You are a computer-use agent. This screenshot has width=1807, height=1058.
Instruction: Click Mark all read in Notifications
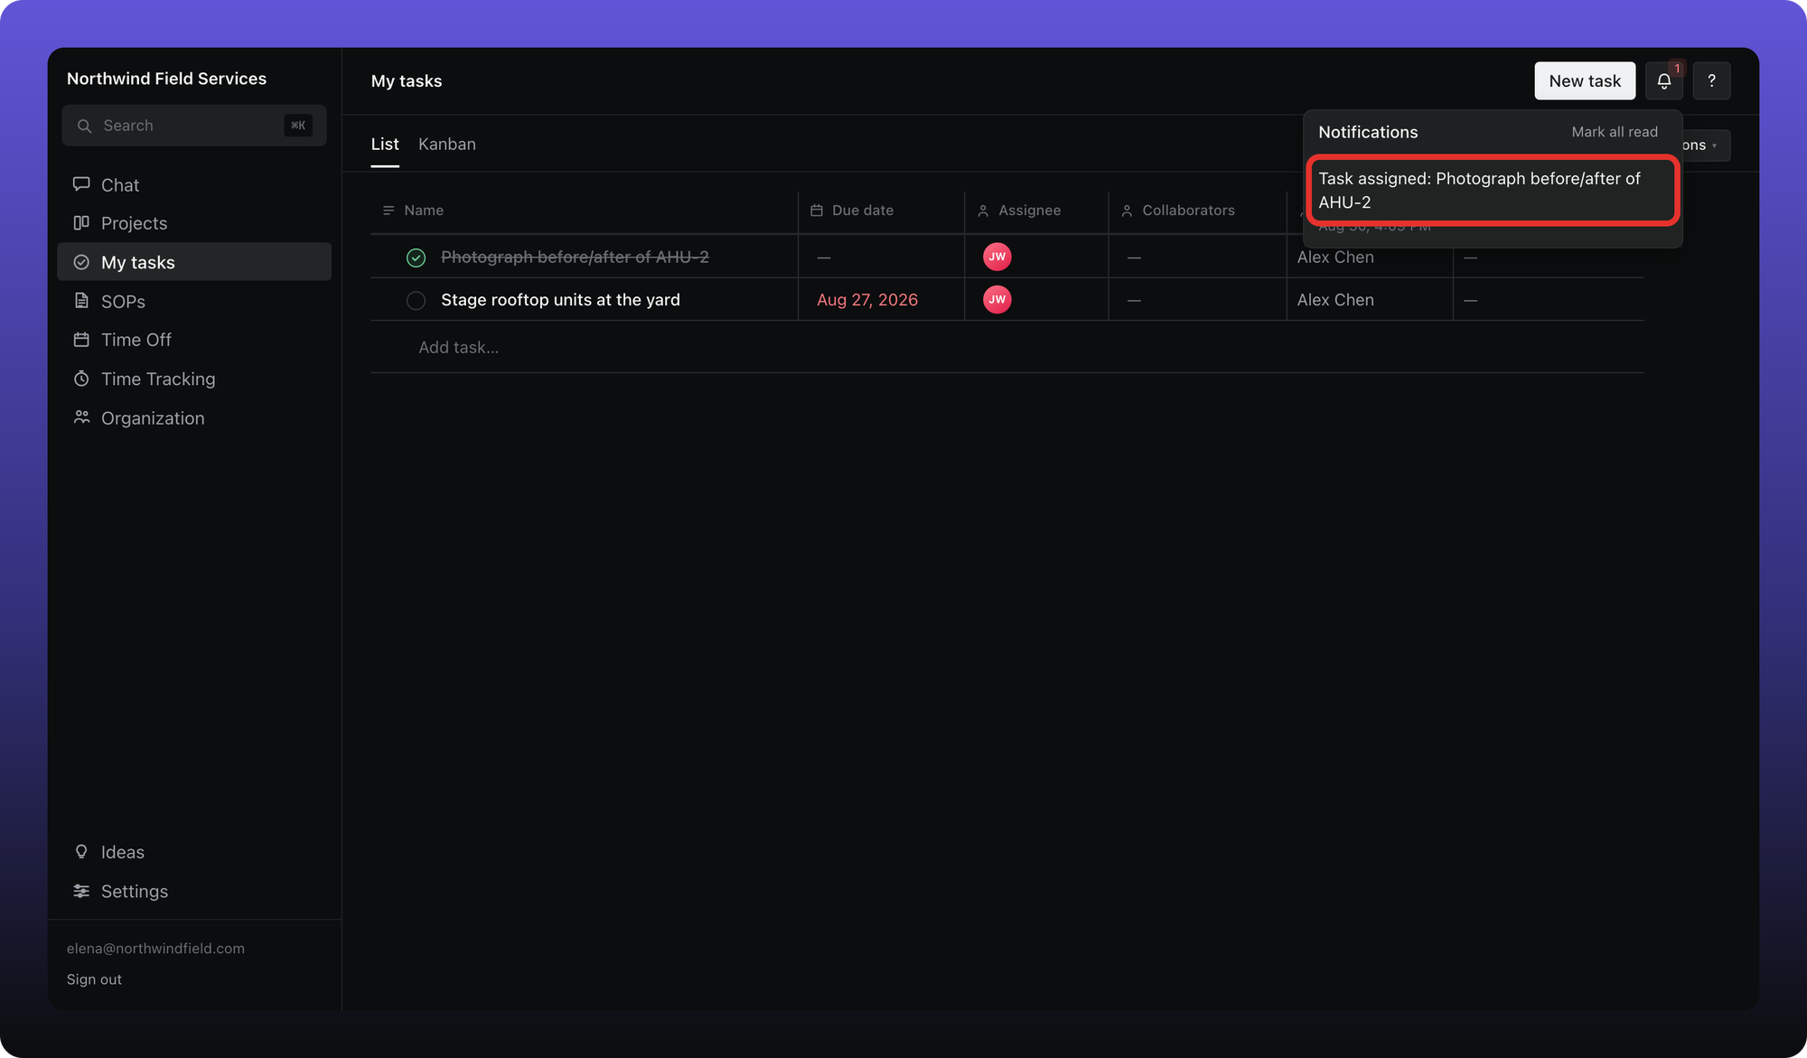pos(1615,132)
